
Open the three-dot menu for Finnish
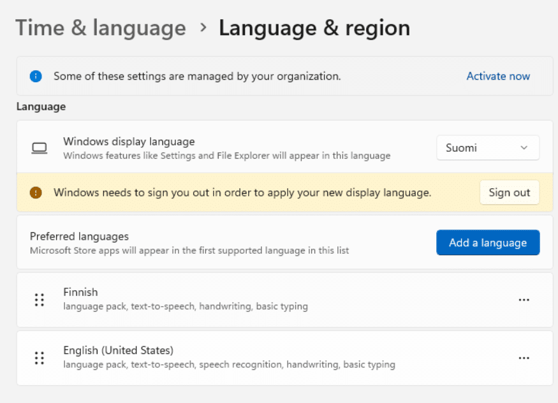524,300
